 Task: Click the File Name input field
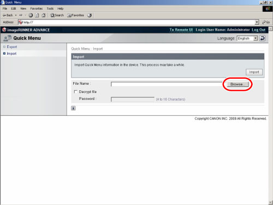167,84
